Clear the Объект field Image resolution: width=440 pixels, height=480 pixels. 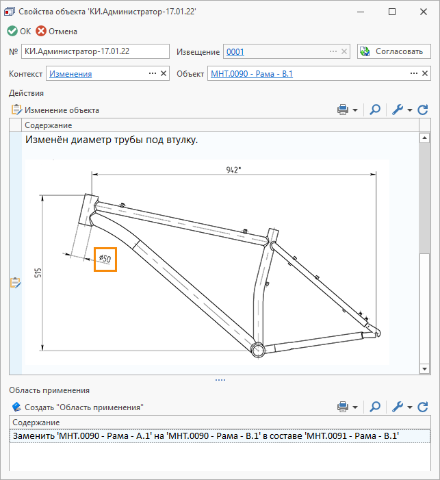point(425,73)
